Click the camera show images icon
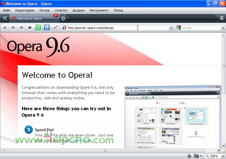226x159 pixels. (x=196, y=156)
